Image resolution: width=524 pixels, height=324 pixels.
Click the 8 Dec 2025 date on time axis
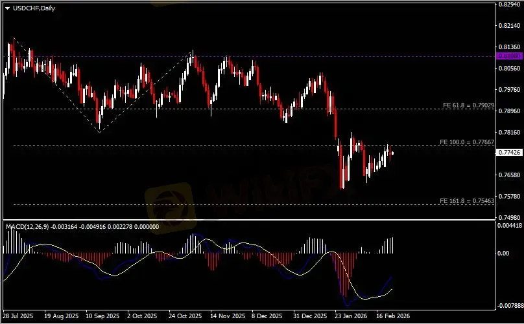pos(267,317)
